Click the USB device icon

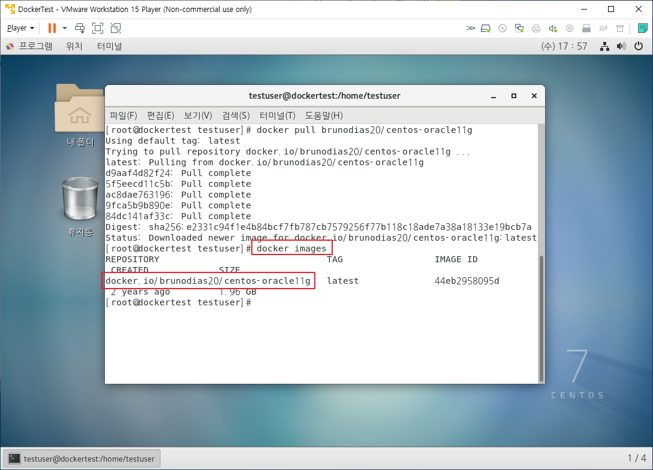(x=586, y=28)
